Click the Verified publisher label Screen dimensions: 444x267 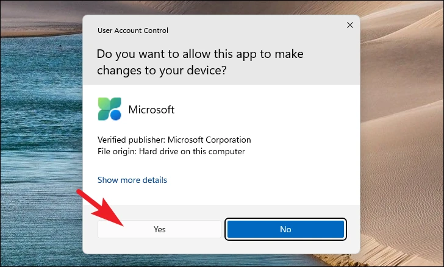(x=131, y=140)
